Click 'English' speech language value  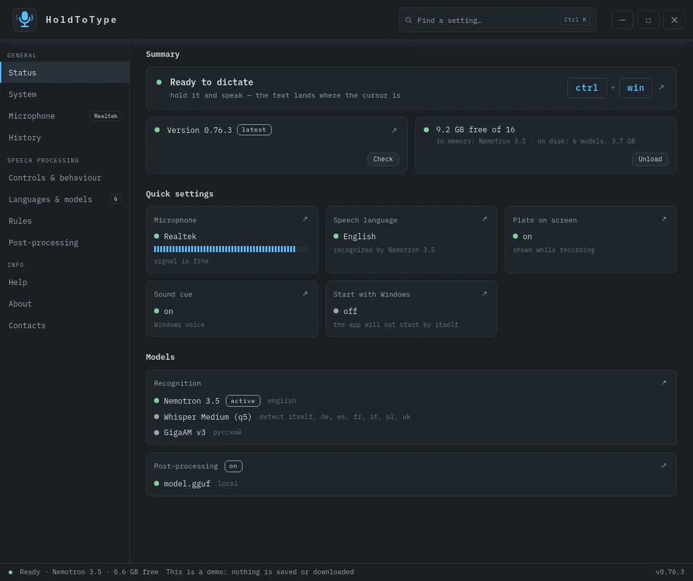point(359,237)
